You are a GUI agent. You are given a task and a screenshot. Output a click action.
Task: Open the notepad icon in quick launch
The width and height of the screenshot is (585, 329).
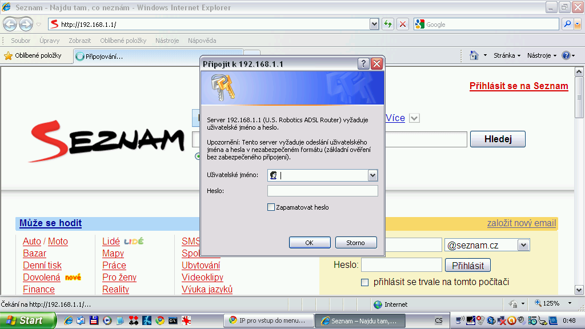point(120,320)
